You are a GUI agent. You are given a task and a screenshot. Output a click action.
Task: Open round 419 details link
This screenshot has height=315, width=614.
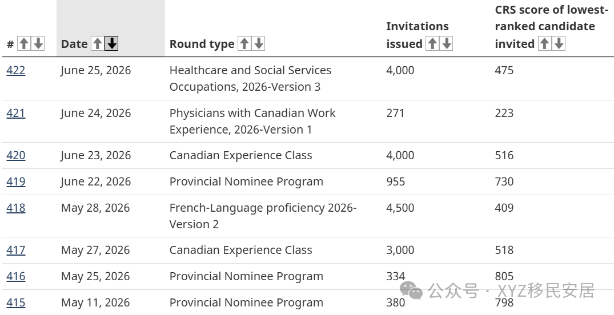point(16,181)
